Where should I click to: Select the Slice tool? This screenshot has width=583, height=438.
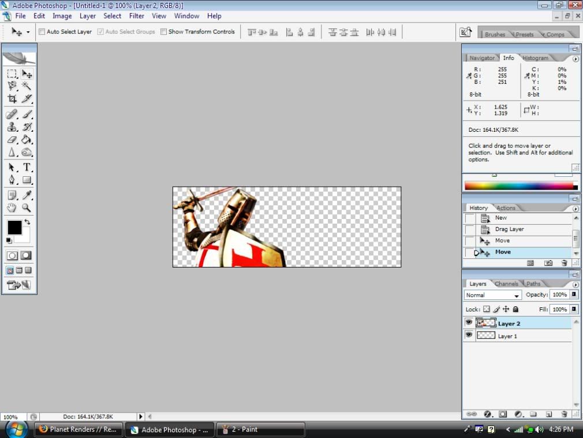tap(27, 98)
